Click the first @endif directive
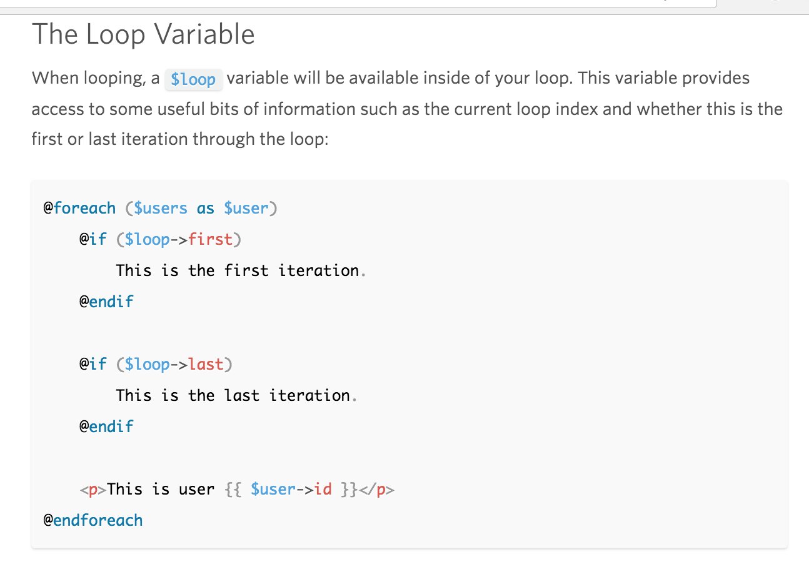Screen dimensions: 809x562 [x=106, y=302]
